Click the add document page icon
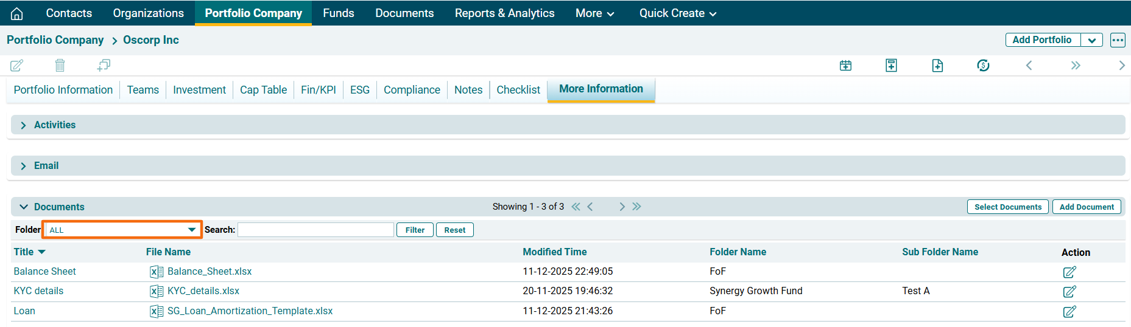 click(937, 65)
